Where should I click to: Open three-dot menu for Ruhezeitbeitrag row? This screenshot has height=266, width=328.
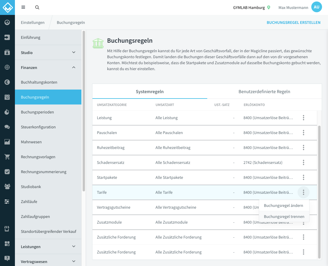303,147
